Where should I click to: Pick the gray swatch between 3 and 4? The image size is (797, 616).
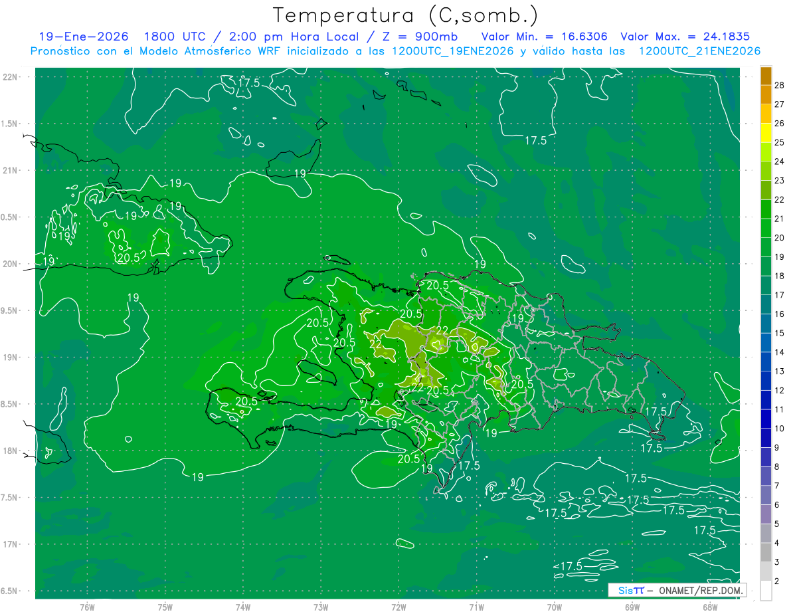tap(766, 553)
